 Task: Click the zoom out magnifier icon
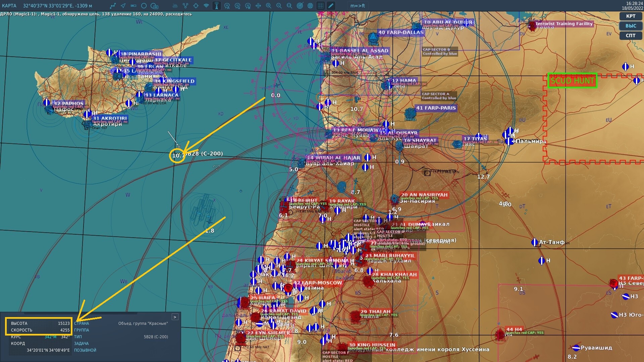pos(279,6)
